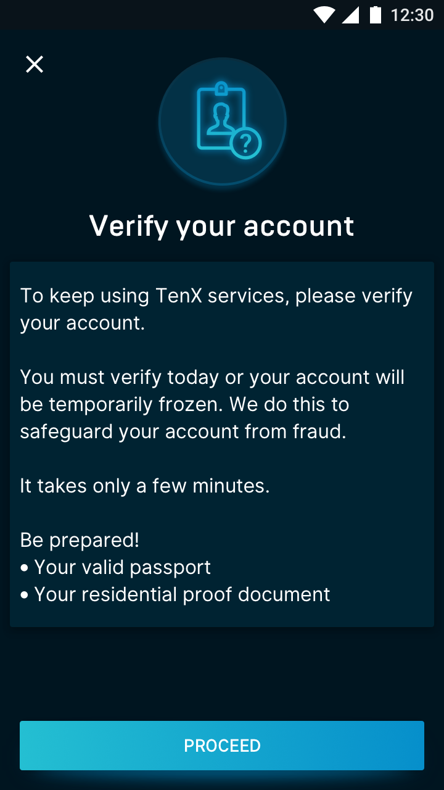
Task: Click the 'Be prepared!' text line
Action: [x=79, y=539]
